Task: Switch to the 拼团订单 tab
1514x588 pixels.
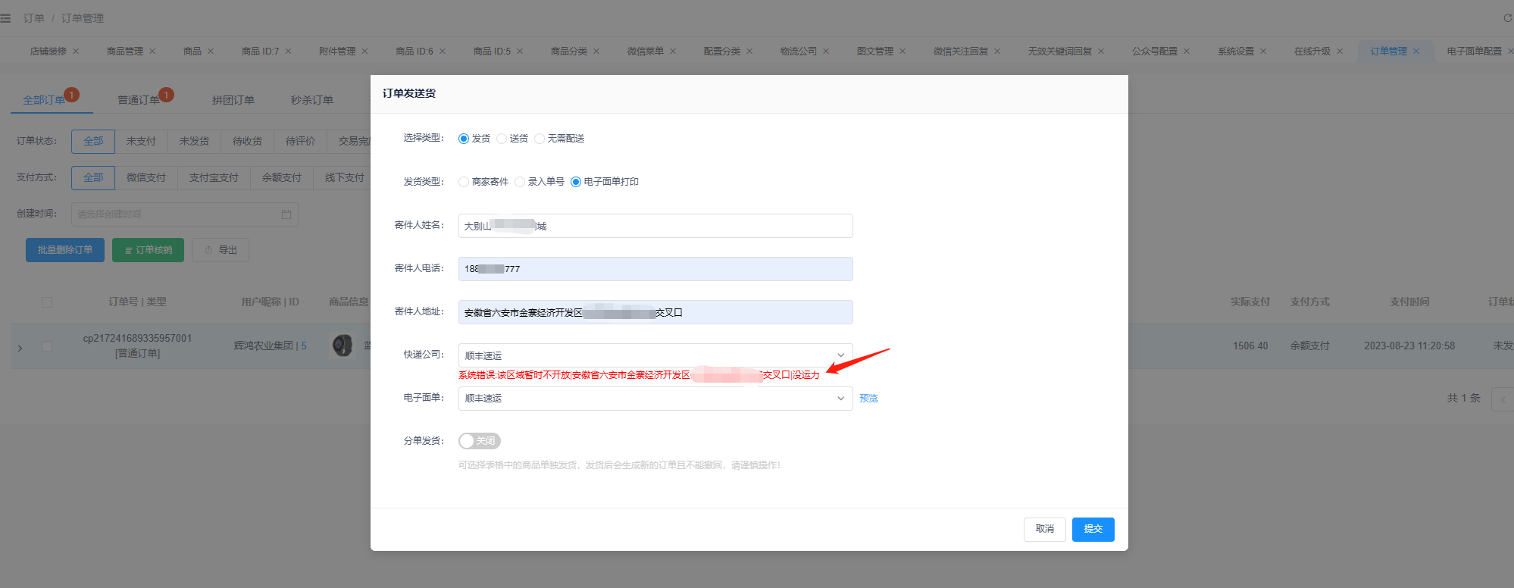Action: tap(233, 100)
